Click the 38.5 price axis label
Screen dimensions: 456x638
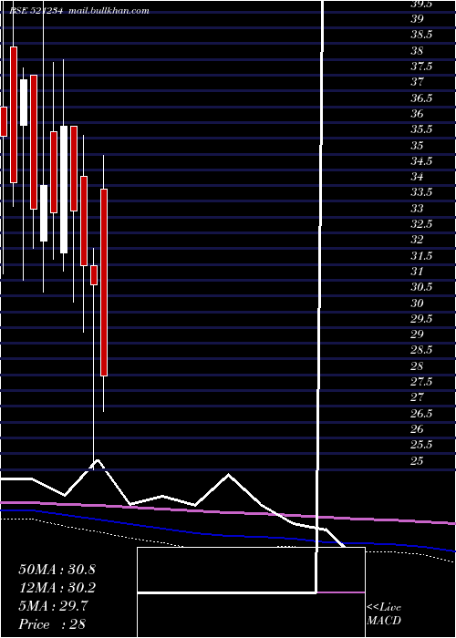(x=421, y=35)
